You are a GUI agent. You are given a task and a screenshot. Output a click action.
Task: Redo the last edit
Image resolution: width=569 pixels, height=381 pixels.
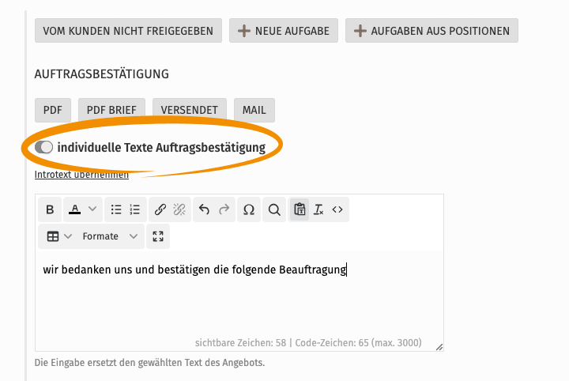(224, 209)
